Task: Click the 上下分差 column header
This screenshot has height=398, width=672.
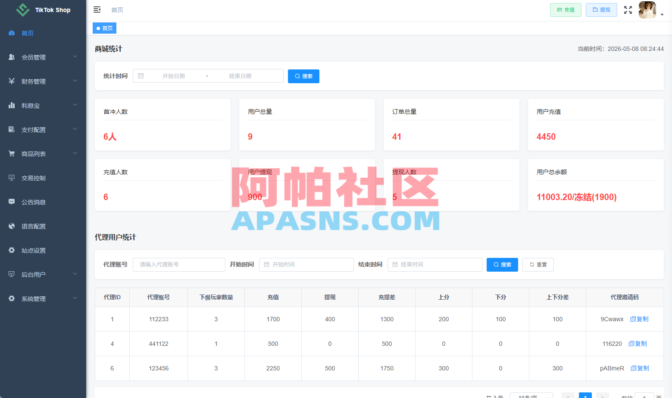Action: 557,297
